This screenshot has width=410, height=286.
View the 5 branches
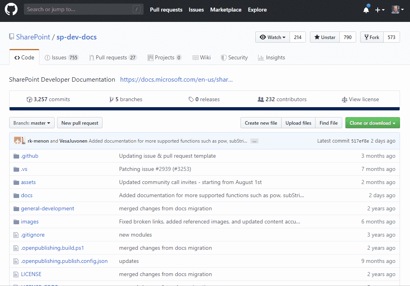126,99
